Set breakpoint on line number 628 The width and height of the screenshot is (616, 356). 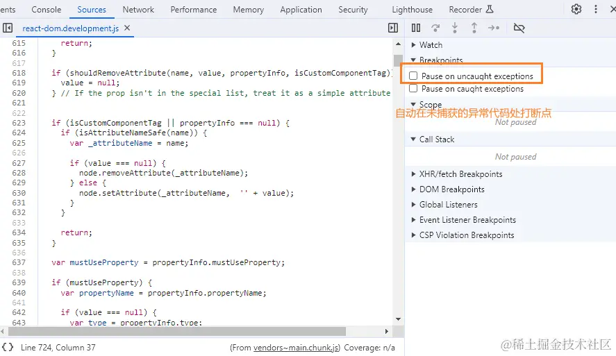click(x=19, y=173)
